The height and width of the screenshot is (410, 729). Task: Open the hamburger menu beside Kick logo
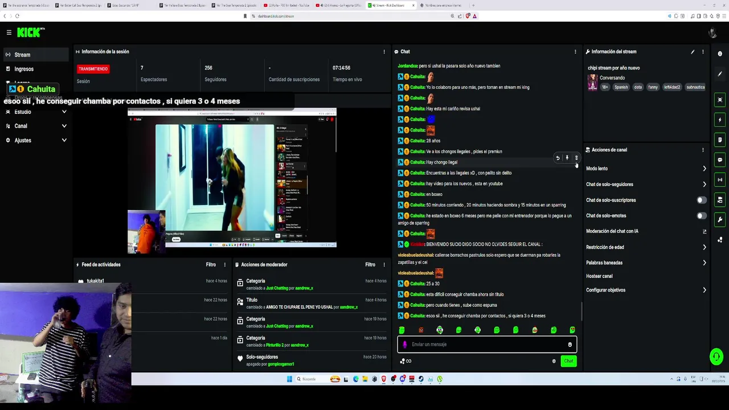9,32
